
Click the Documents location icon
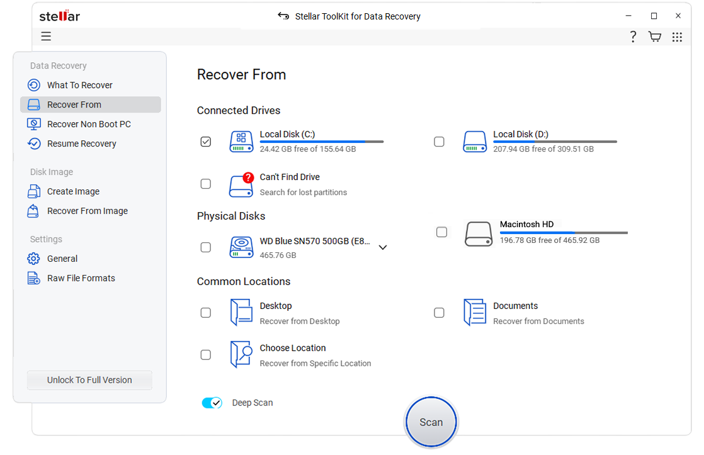475,312
